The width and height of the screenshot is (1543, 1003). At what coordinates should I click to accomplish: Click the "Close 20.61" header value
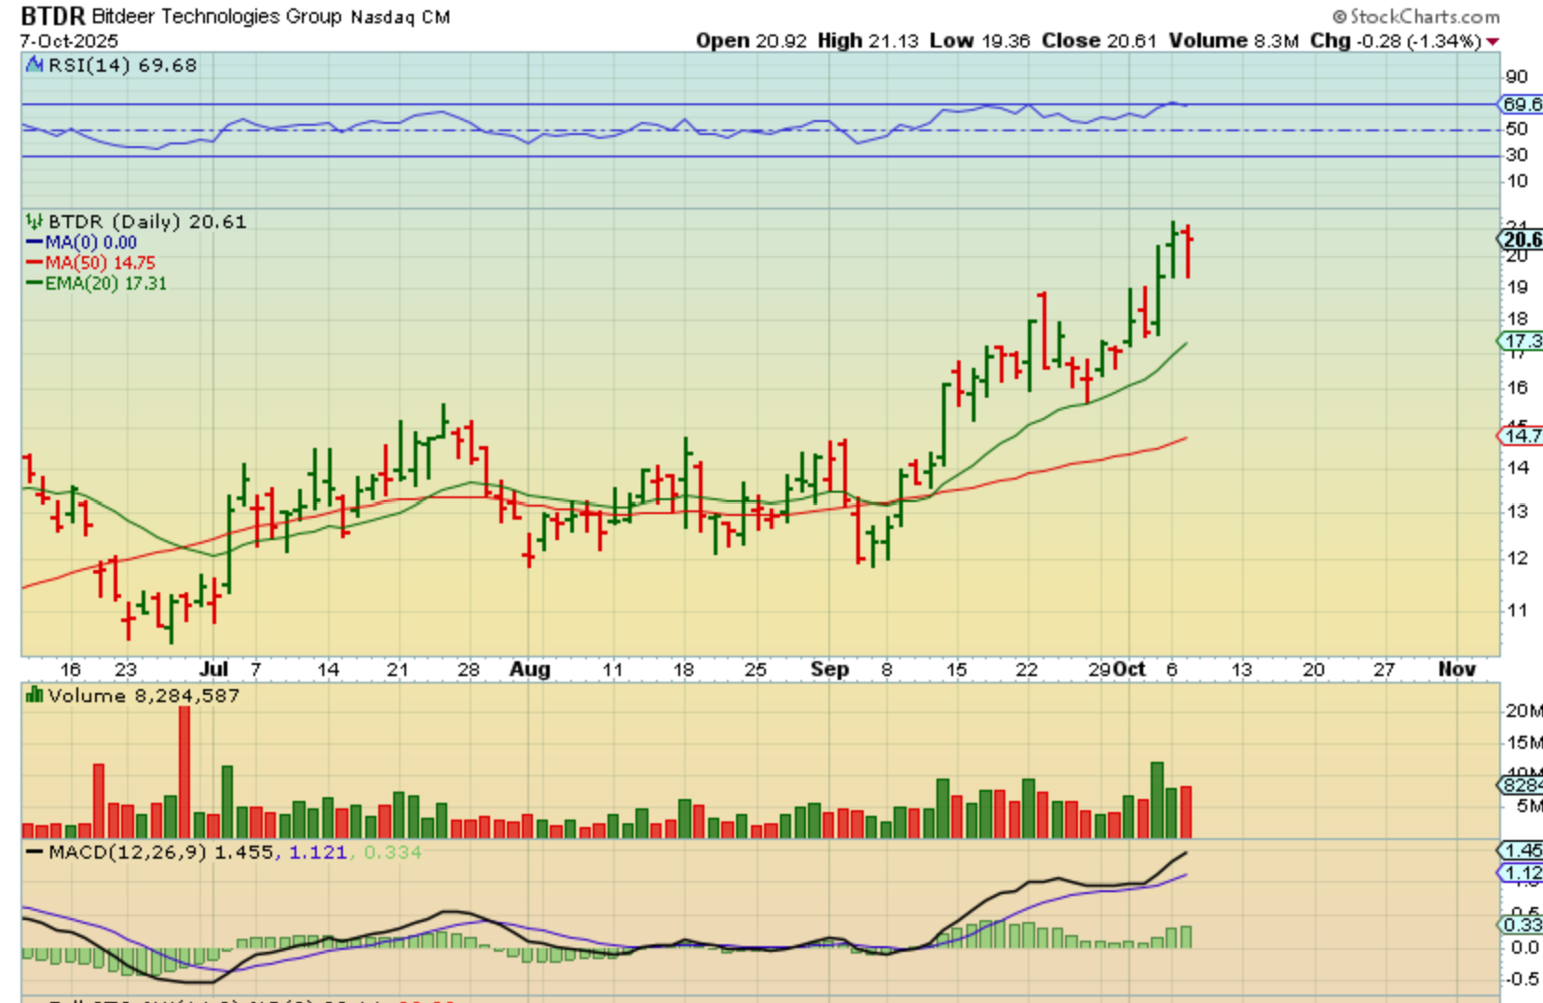(x=1099, y=41)
